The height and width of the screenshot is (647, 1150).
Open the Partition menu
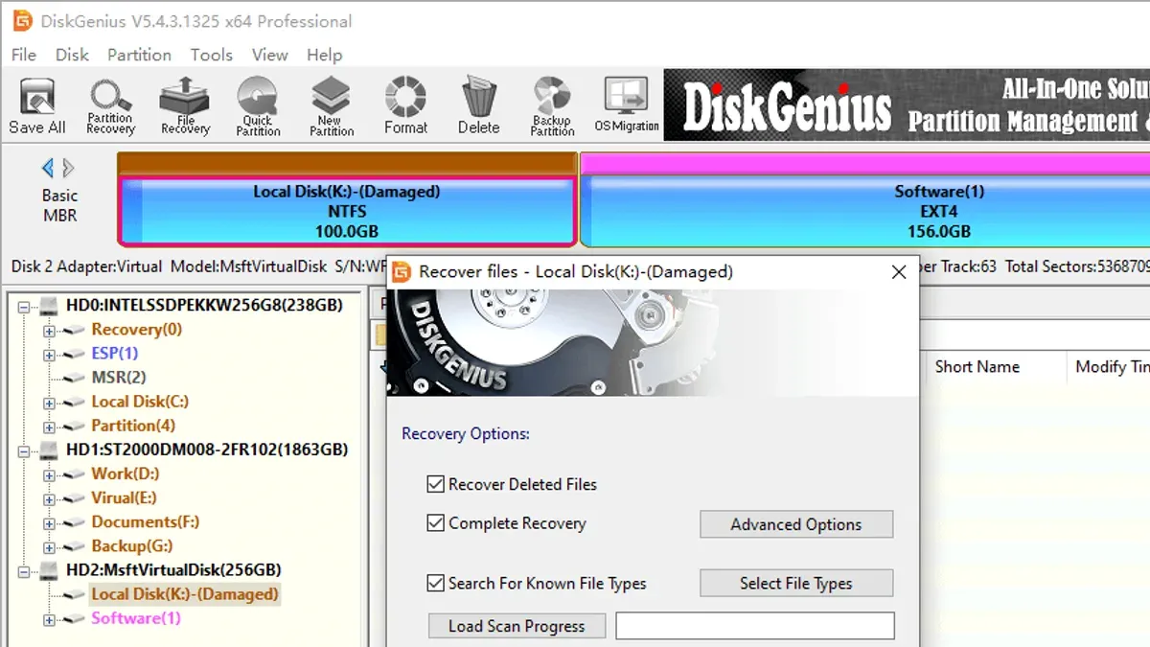point(139,55)
